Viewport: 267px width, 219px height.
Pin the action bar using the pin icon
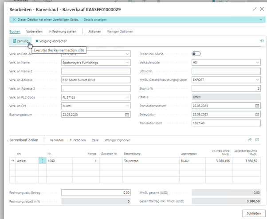pos(262,41)
